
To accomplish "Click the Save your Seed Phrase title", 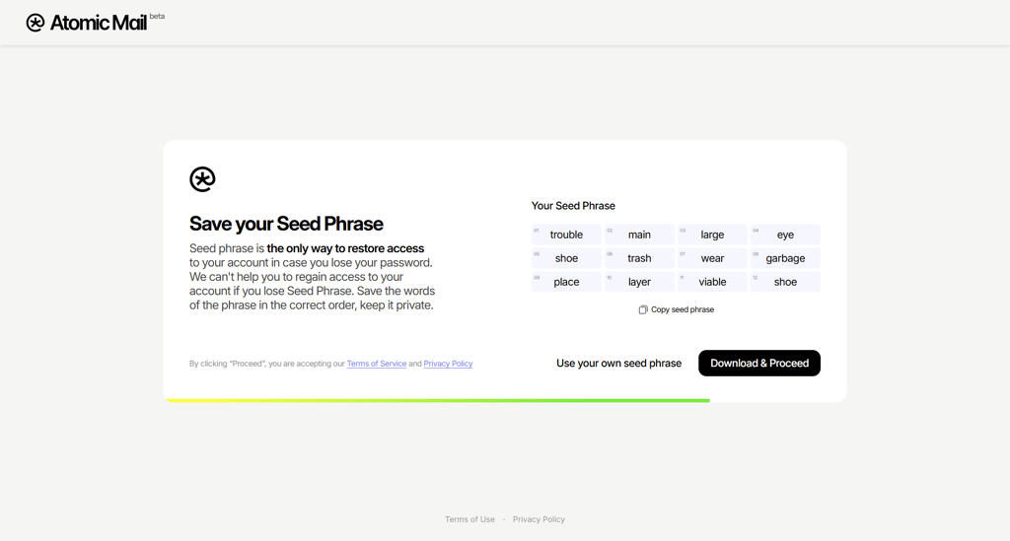I will pos(286,224).
